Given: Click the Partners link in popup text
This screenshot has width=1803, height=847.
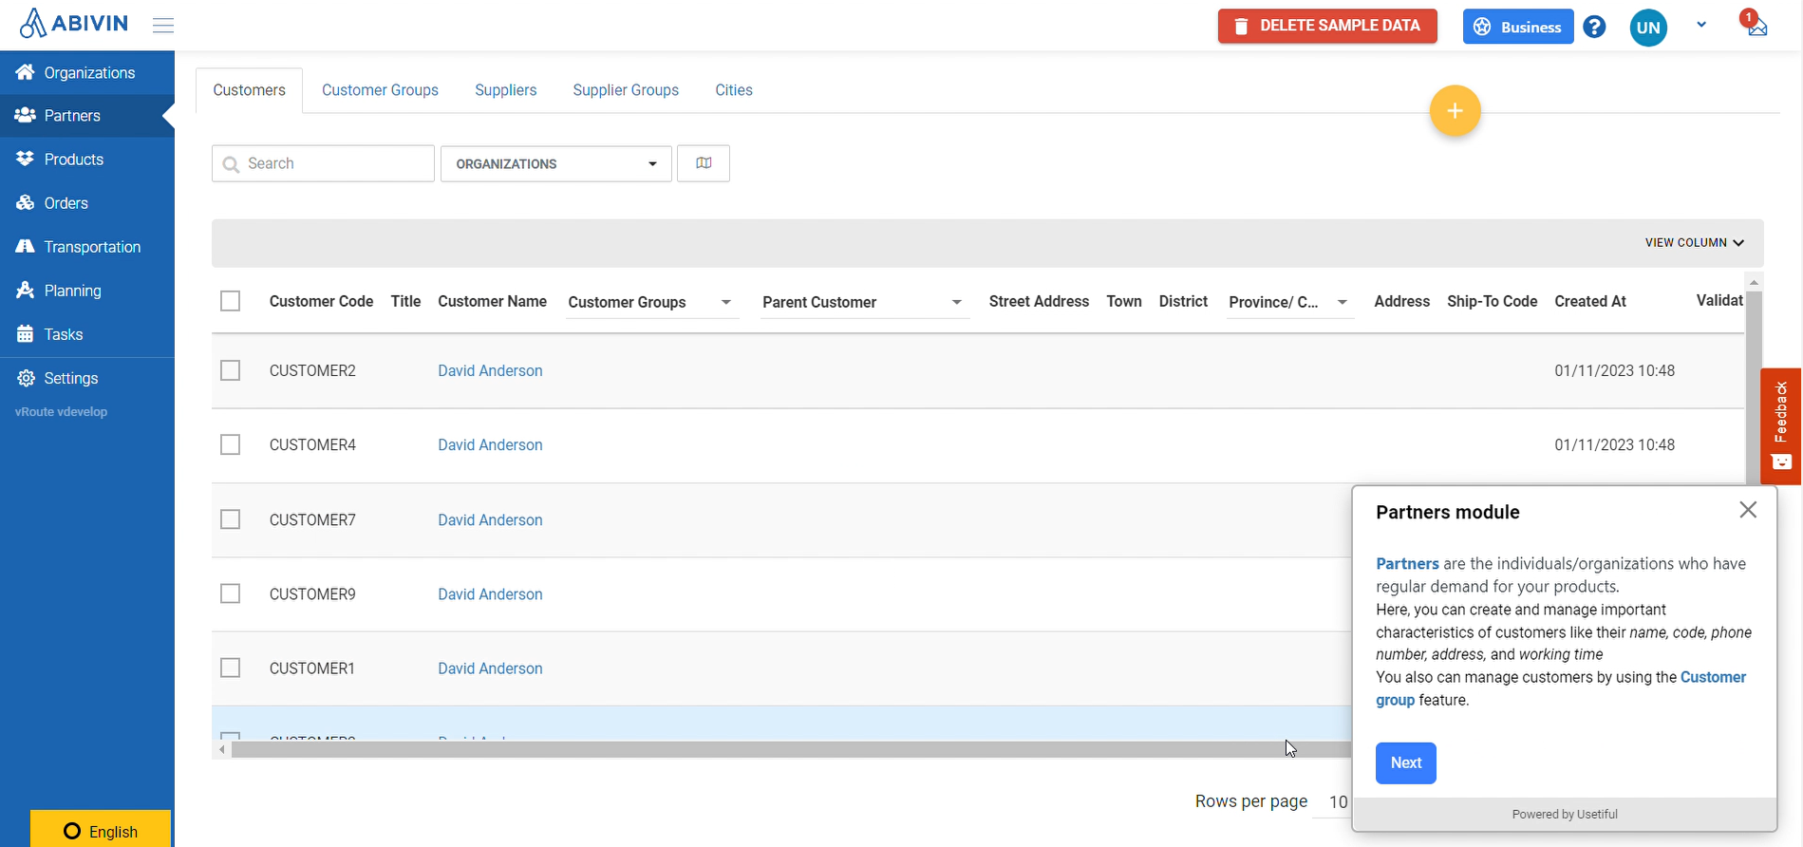Looking at the screenshot, I should pos(1407,564).
